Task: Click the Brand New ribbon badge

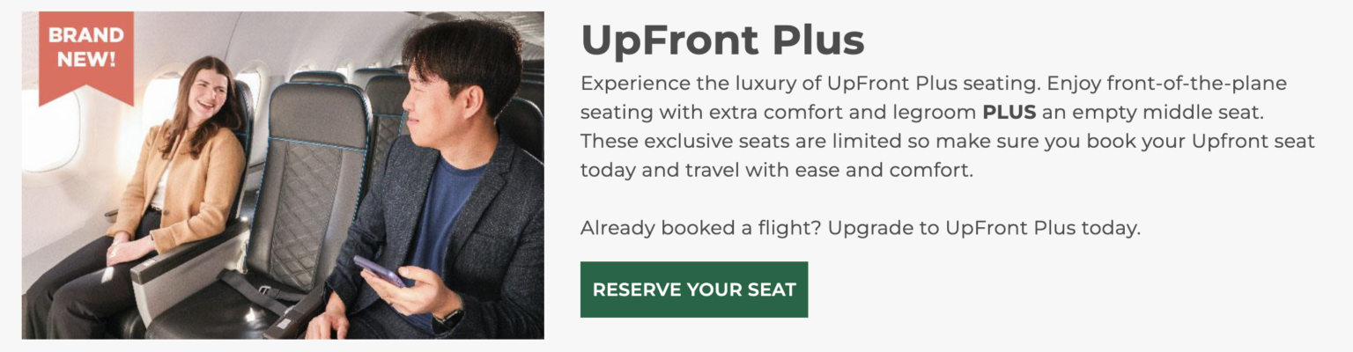Action: [85, 50]
